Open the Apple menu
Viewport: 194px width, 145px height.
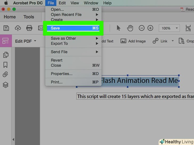(6, 3)
